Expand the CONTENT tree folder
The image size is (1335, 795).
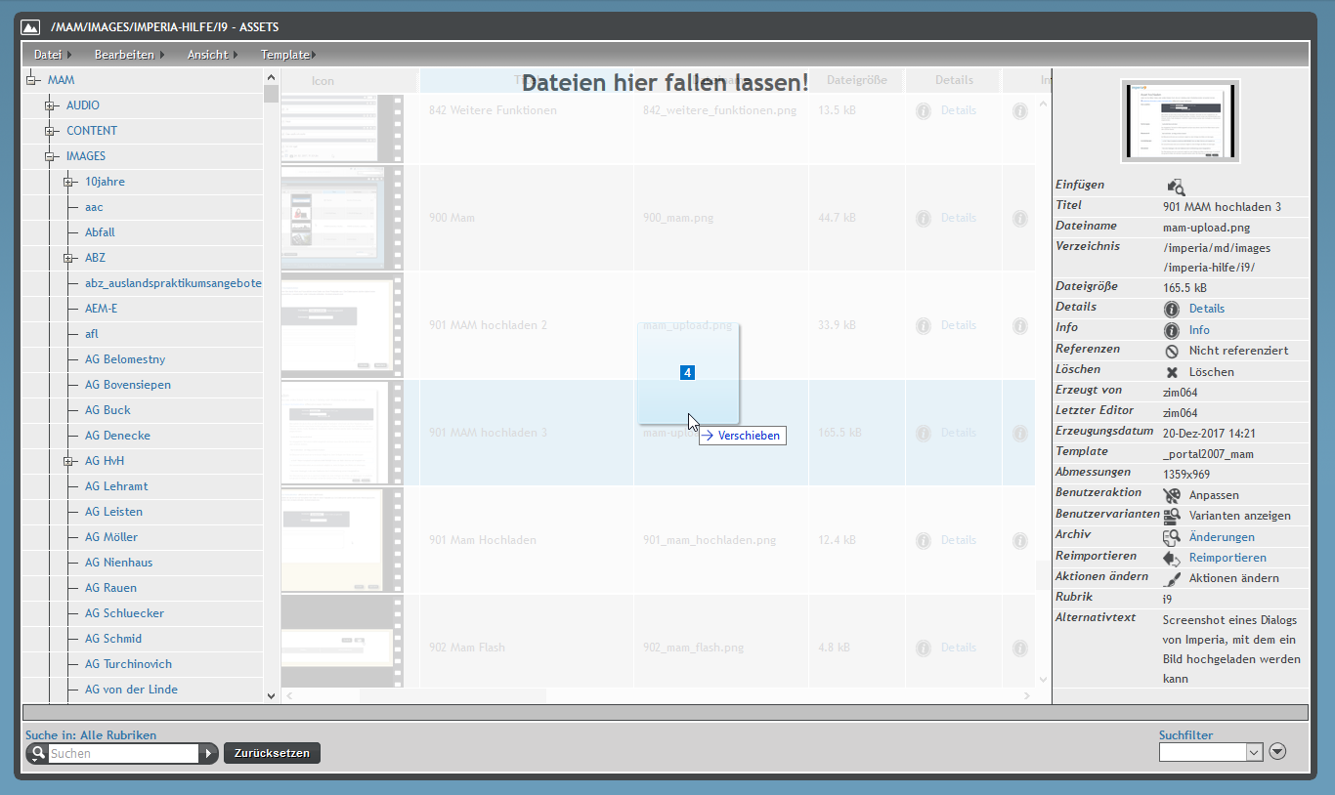coord(50,131)
